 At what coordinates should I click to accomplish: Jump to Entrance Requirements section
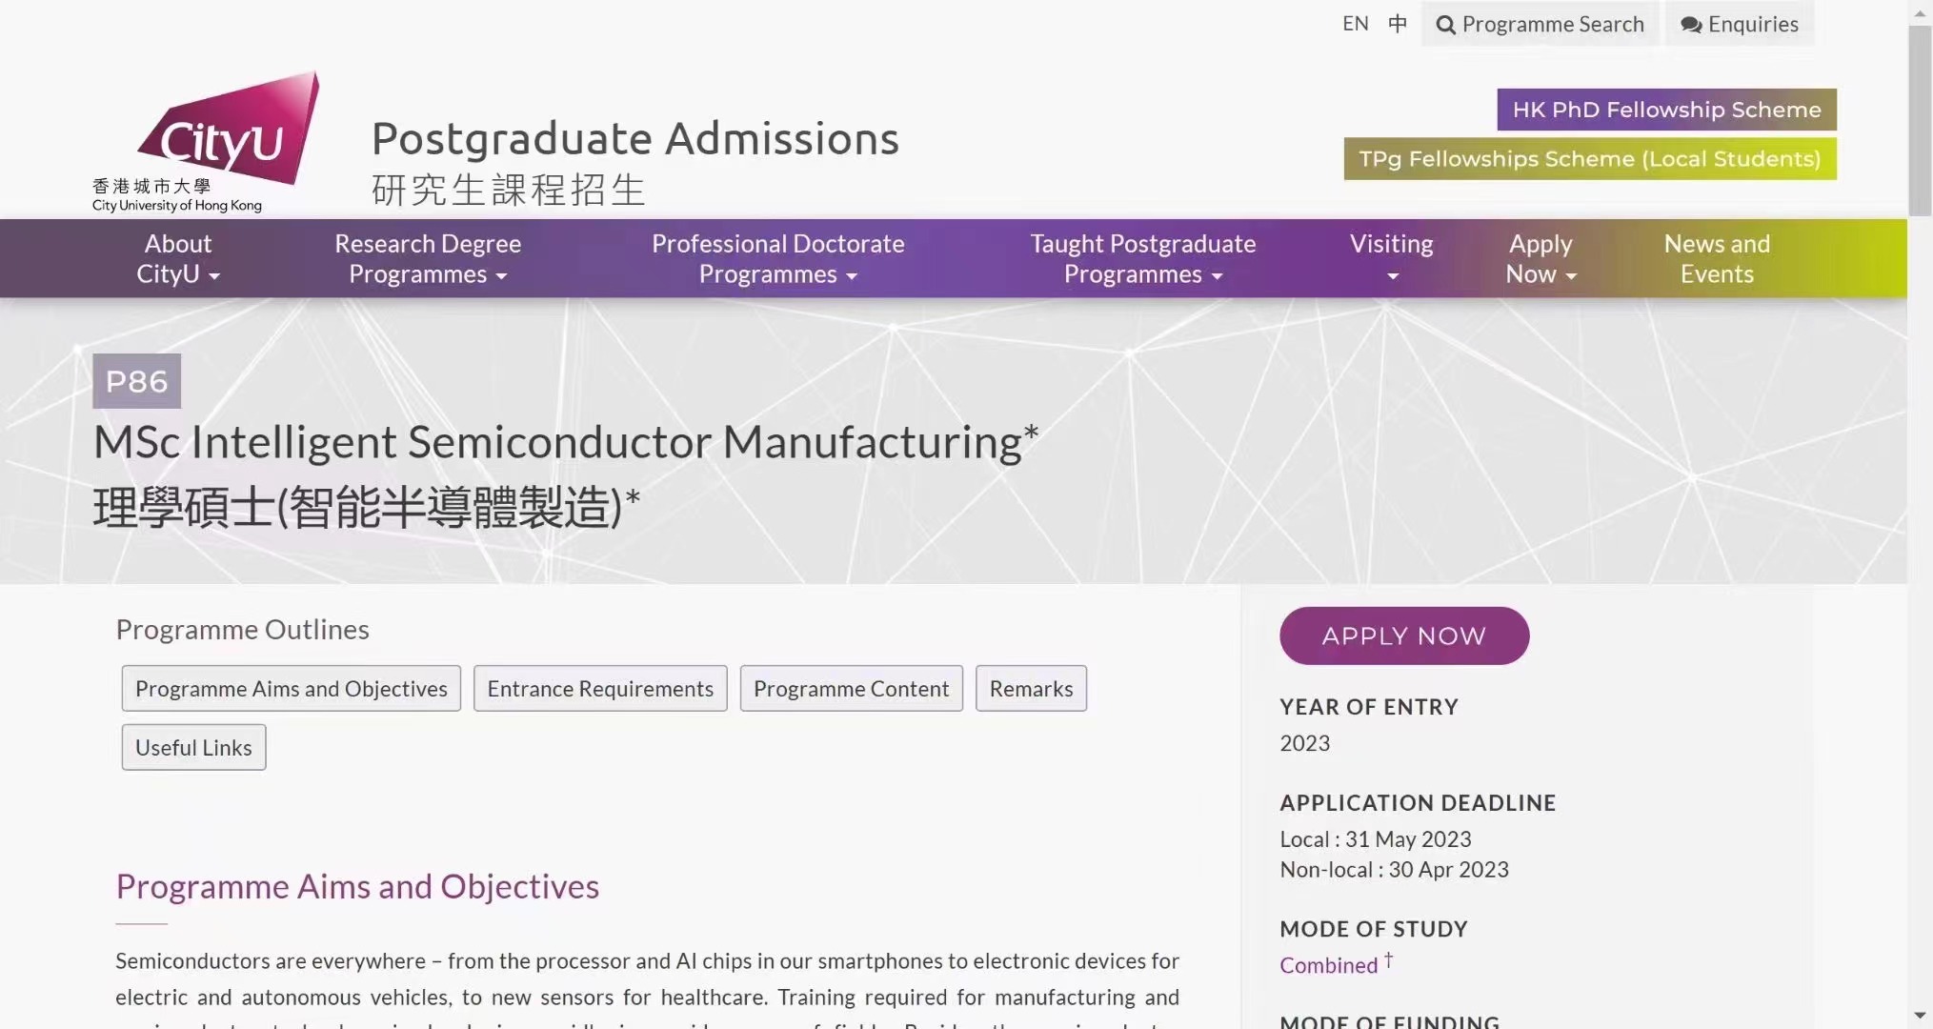coord(600,688)
